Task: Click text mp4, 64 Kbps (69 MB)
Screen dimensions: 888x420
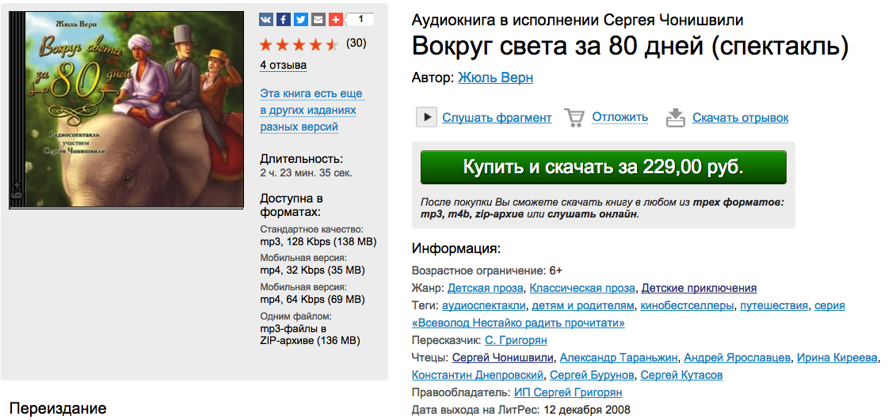Action: point(312,298)
